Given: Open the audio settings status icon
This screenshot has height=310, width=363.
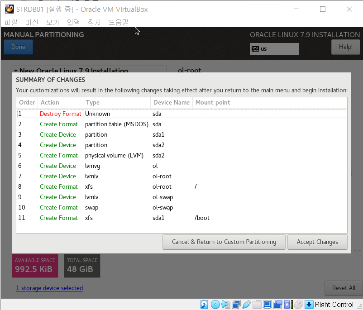Looking at the screenshot, I should pyautogui.click(x=225, y=305).
